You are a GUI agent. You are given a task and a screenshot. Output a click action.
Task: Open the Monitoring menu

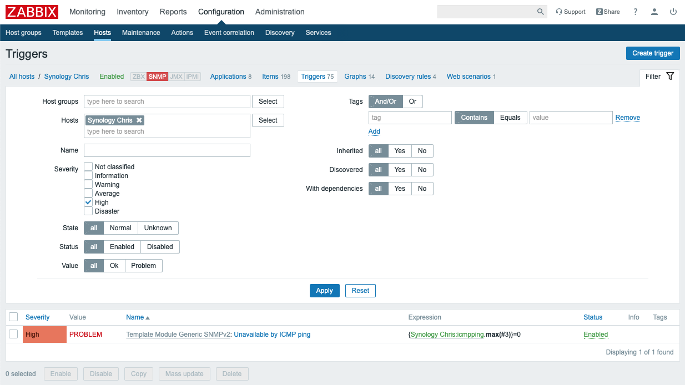click(x=87, y=12)
